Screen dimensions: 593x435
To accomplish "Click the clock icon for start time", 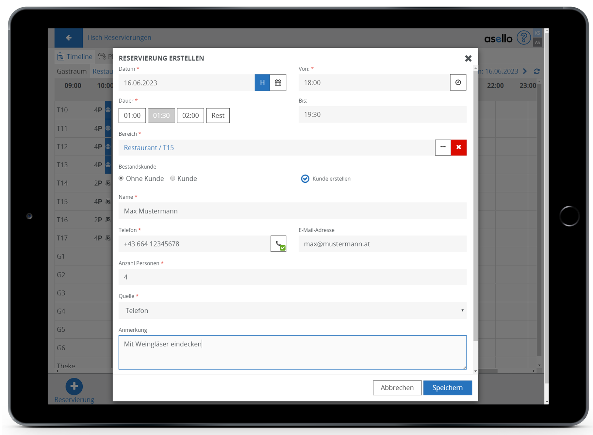I will [x=458, y=83].
